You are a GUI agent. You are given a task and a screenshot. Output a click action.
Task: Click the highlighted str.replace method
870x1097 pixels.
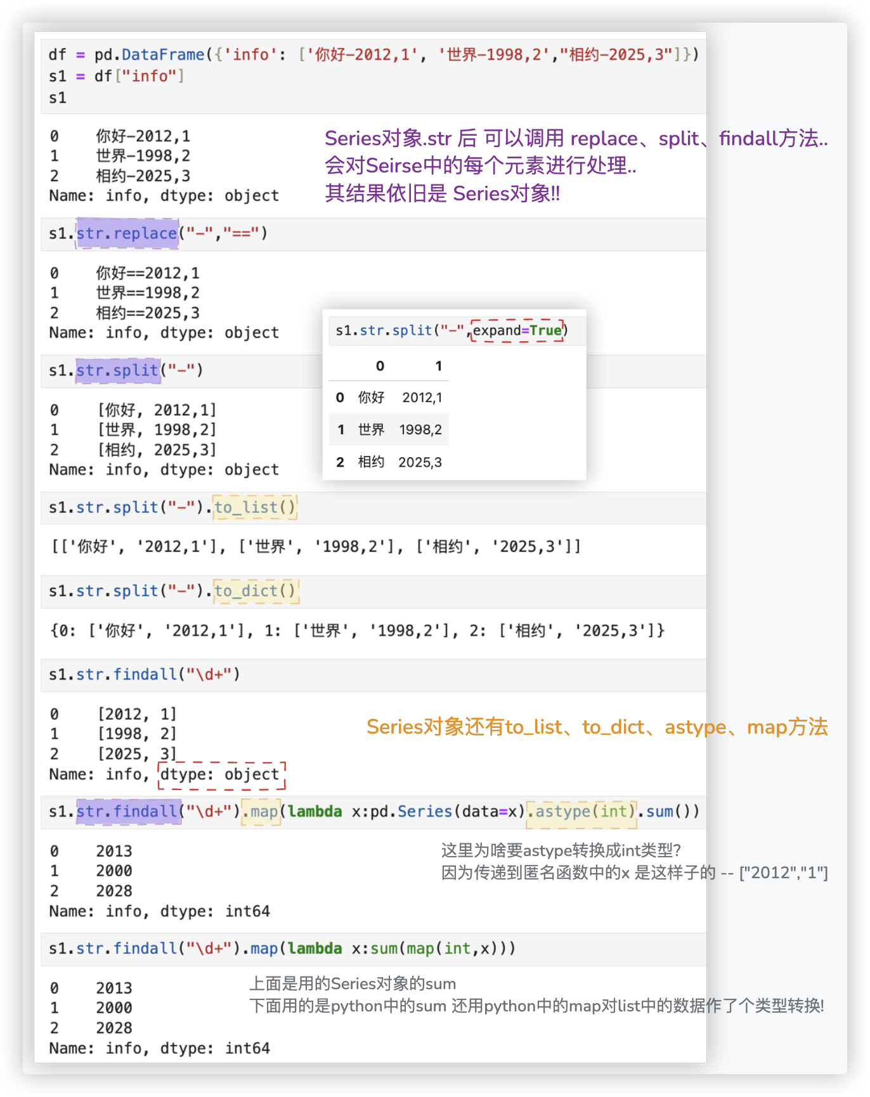tap(127, 233)
